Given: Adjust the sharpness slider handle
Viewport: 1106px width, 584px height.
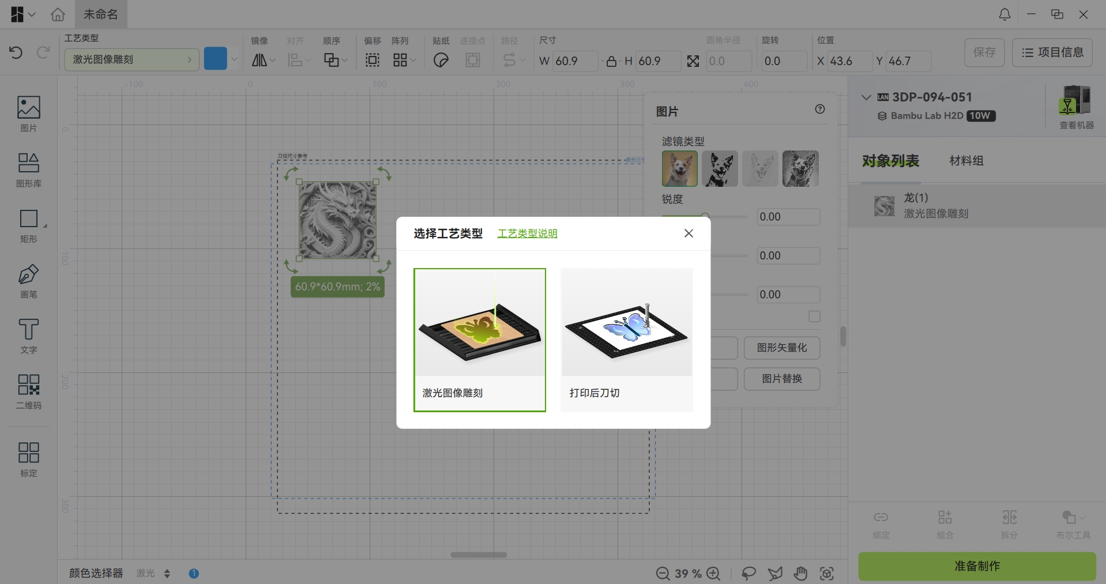Looking at the screenshot, I should click(x=705, y=217).
